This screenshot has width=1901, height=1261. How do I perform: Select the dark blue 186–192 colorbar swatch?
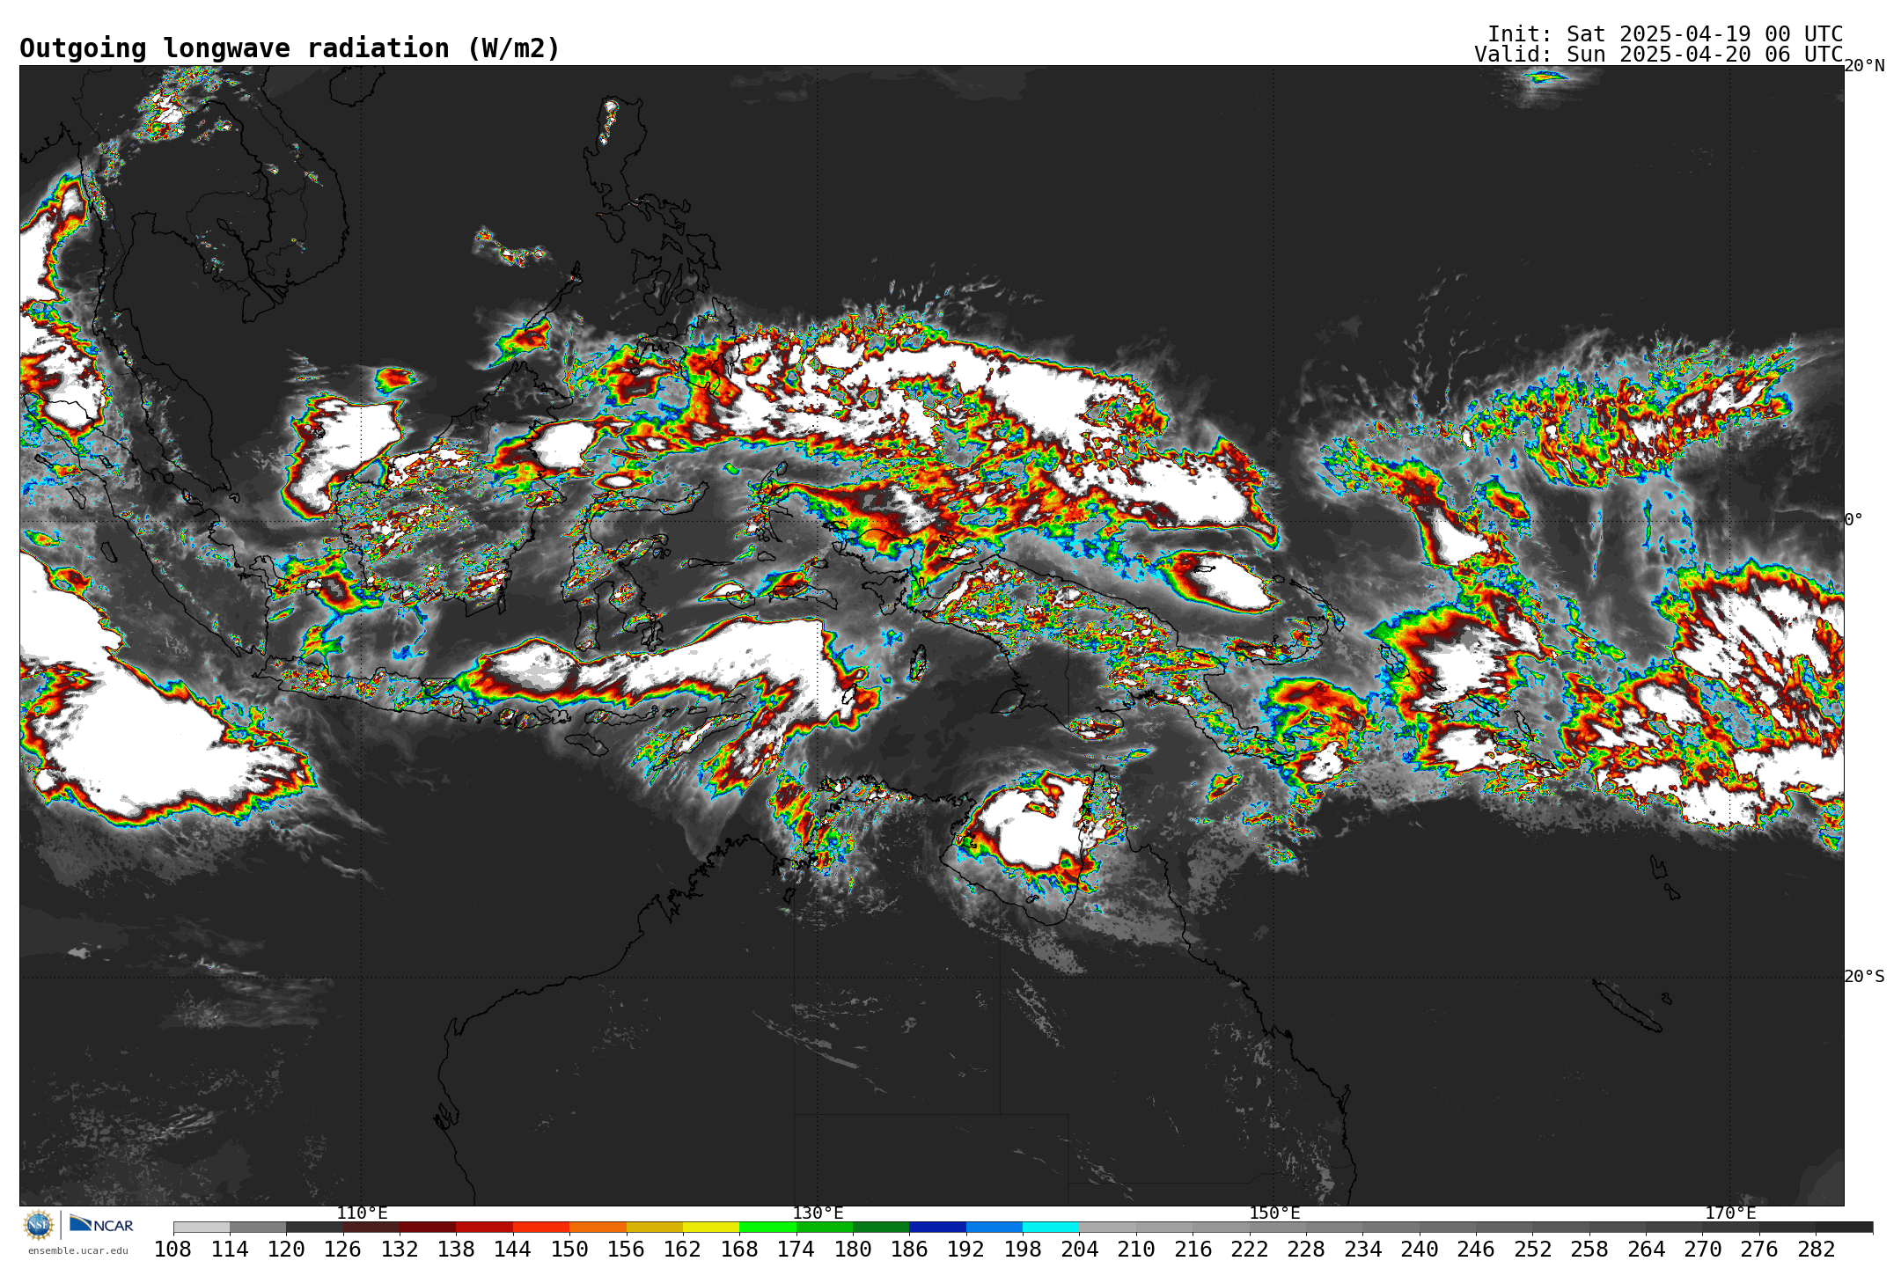point(937,1227)
